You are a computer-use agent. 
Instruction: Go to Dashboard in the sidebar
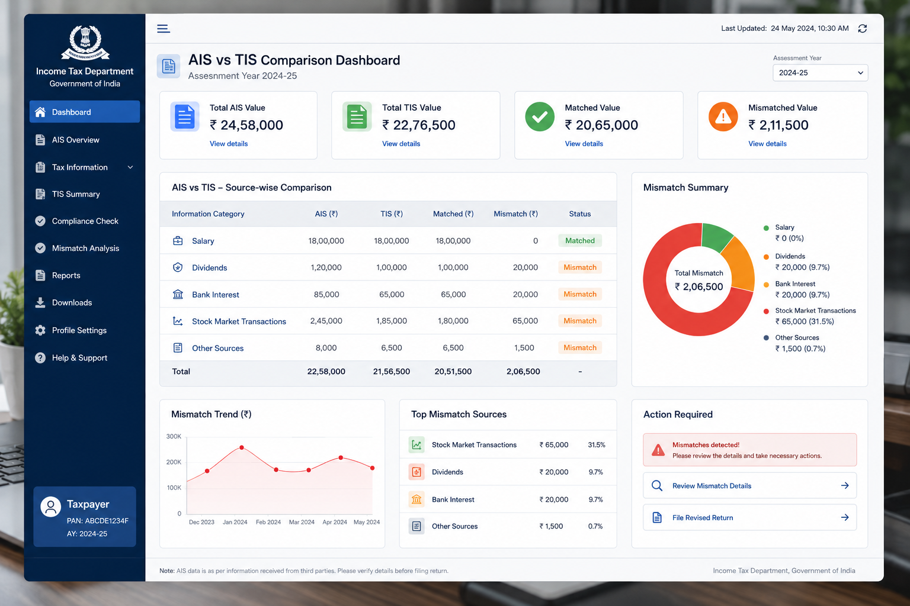[85, 112]
